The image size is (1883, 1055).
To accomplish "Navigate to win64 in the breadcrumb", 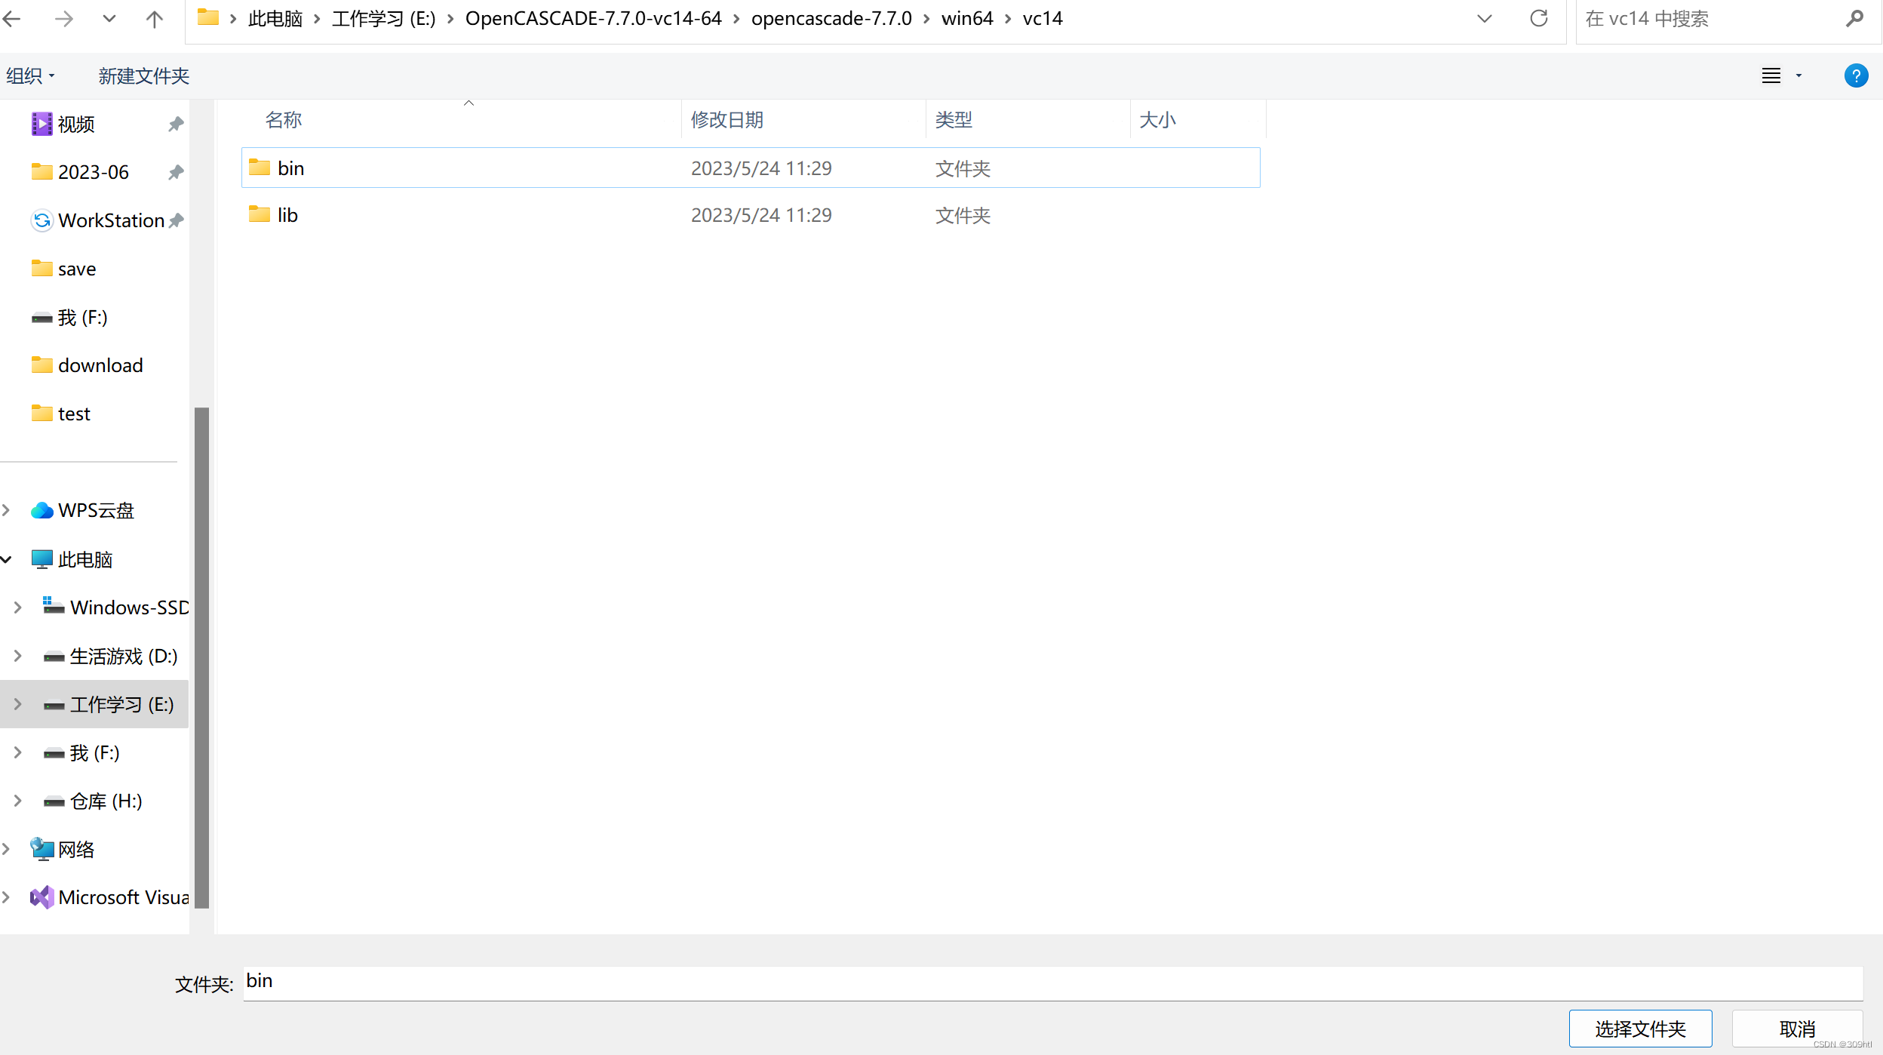I will coord(966,17).
